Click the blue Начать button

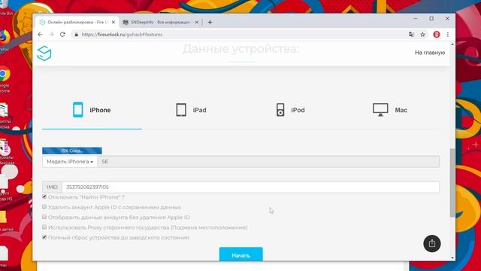[240, 254]
